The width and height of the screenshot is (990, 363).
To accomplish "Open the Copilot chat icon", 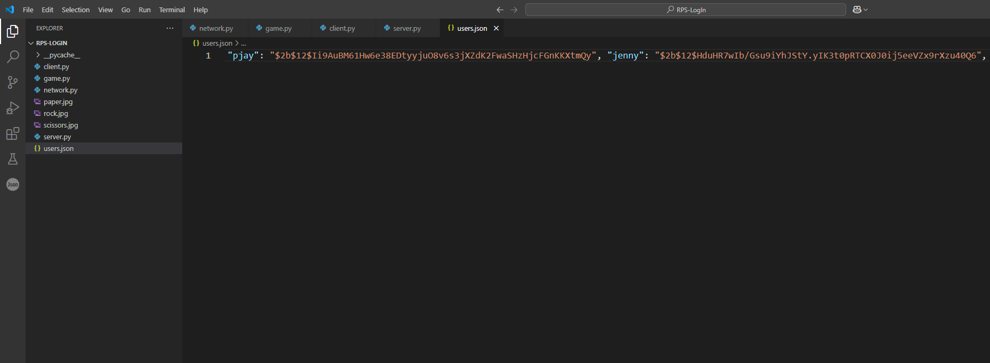I will pos(857,10).
